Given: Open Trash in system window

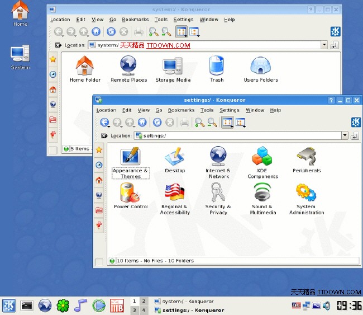Looking at the screenshot, I should point(217,69).
